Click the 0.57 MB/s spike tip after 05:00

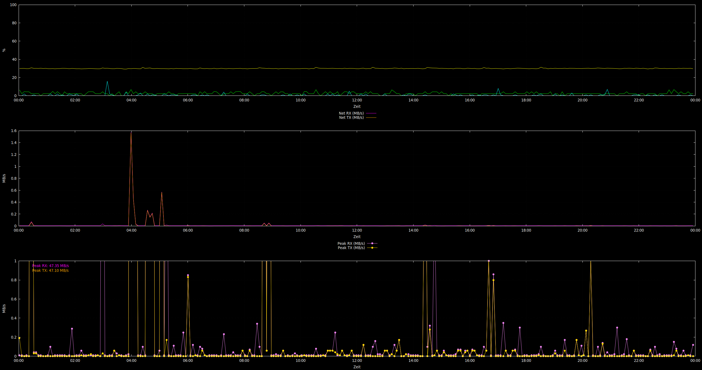(162, 192)
